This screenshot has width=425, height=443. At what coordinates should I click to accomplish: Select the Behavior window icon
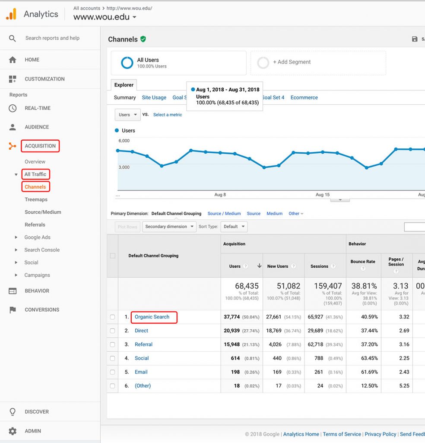point(13,291)
